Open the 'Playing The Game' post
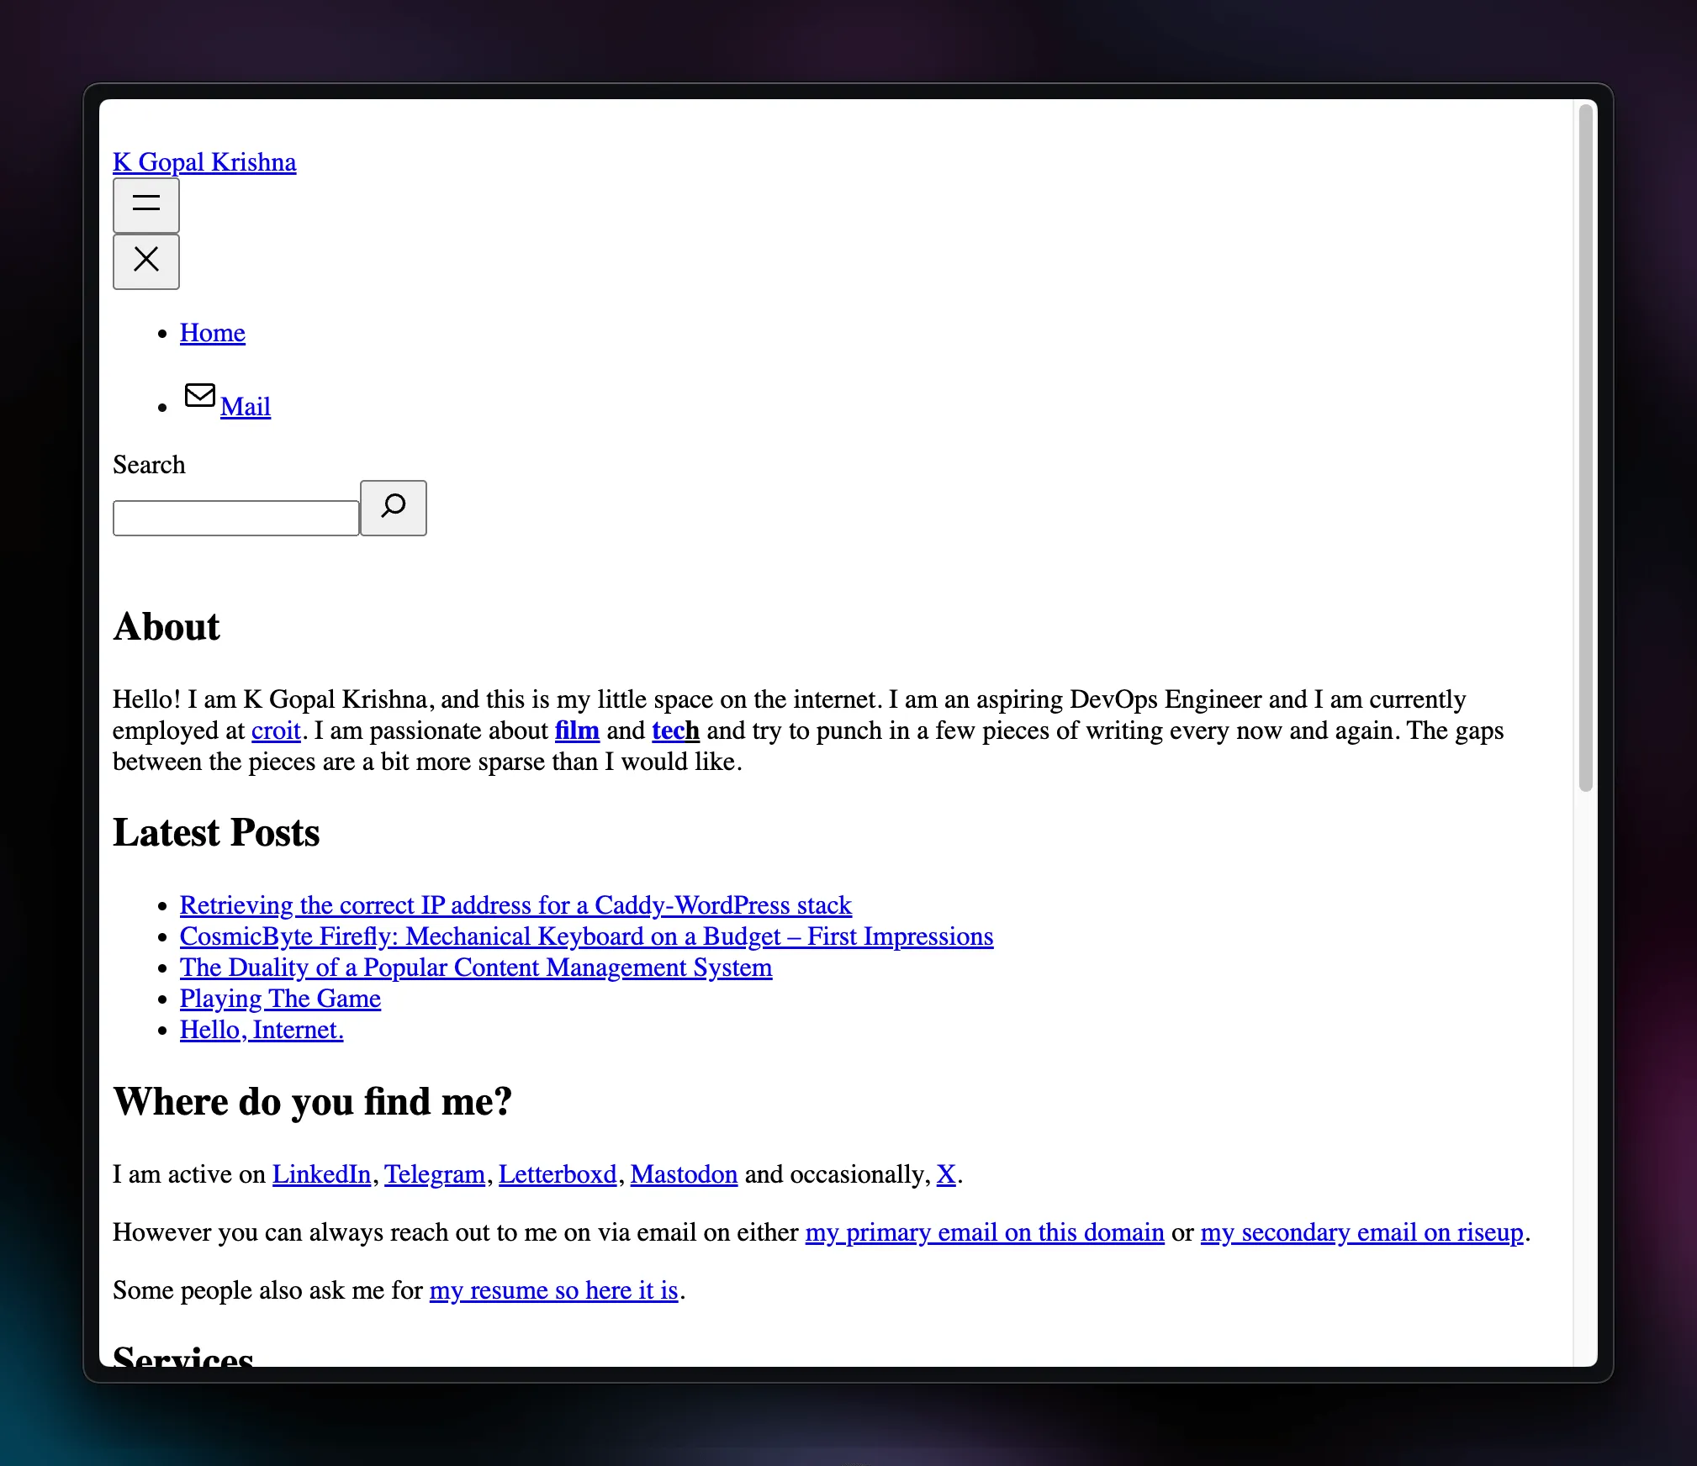 280,999
